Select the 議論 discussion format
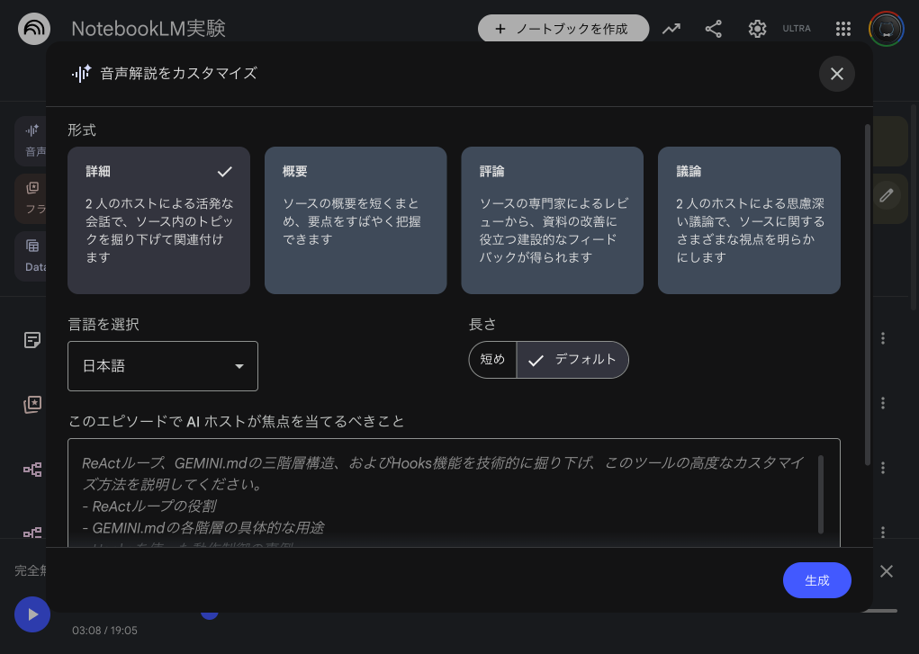The height and width of the screenshot is (654, 919). pyautogui.click(x=749, y=219)
